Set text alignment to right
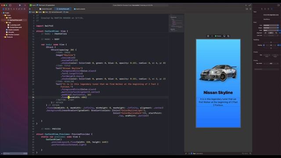Viewport: 281px width, 158px height. pyautogui.click(x=276, y=33)
